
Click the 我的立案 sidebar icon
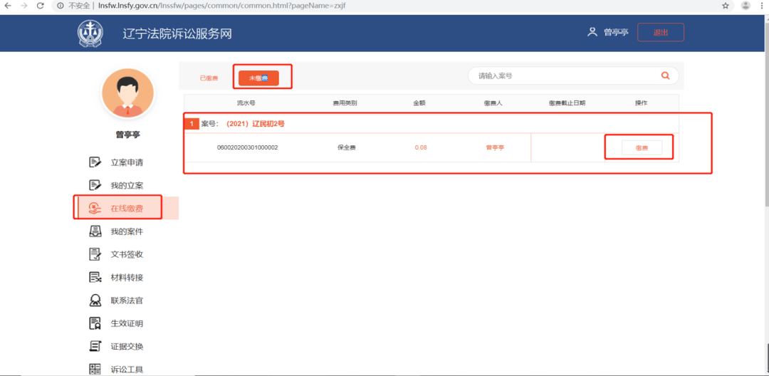coord(95,185)
